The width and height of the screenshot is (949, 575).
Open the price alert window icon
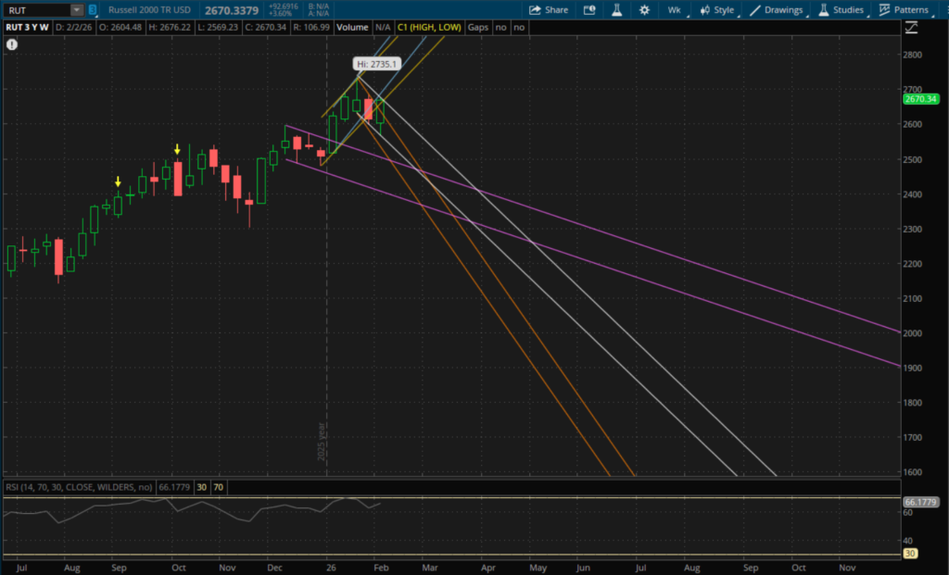pos(589,10)
